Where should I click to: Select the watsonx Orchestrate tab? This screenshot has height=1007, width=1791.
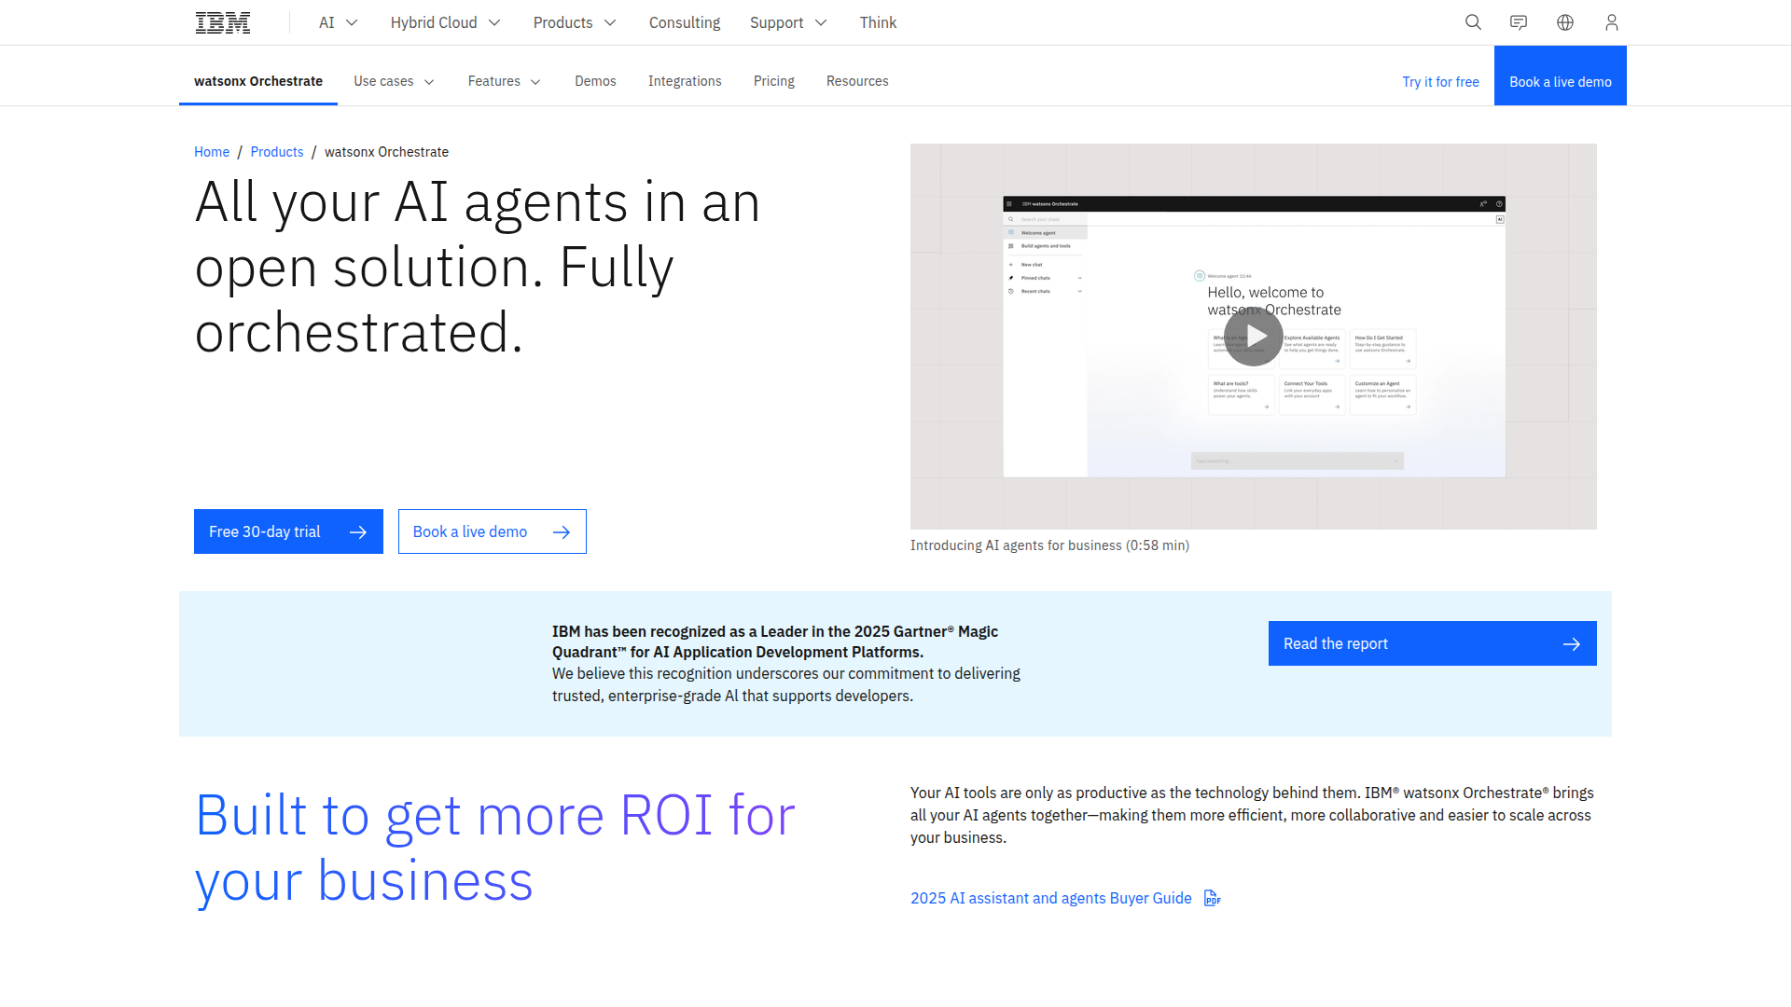257,81
